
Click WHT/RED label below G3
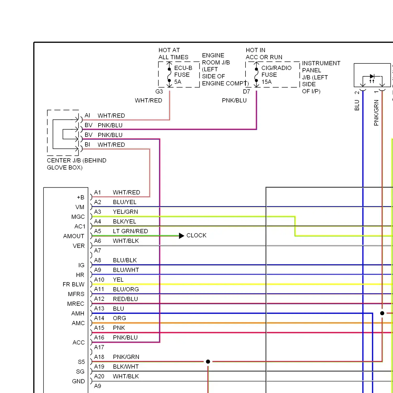(x=149, y=101)
